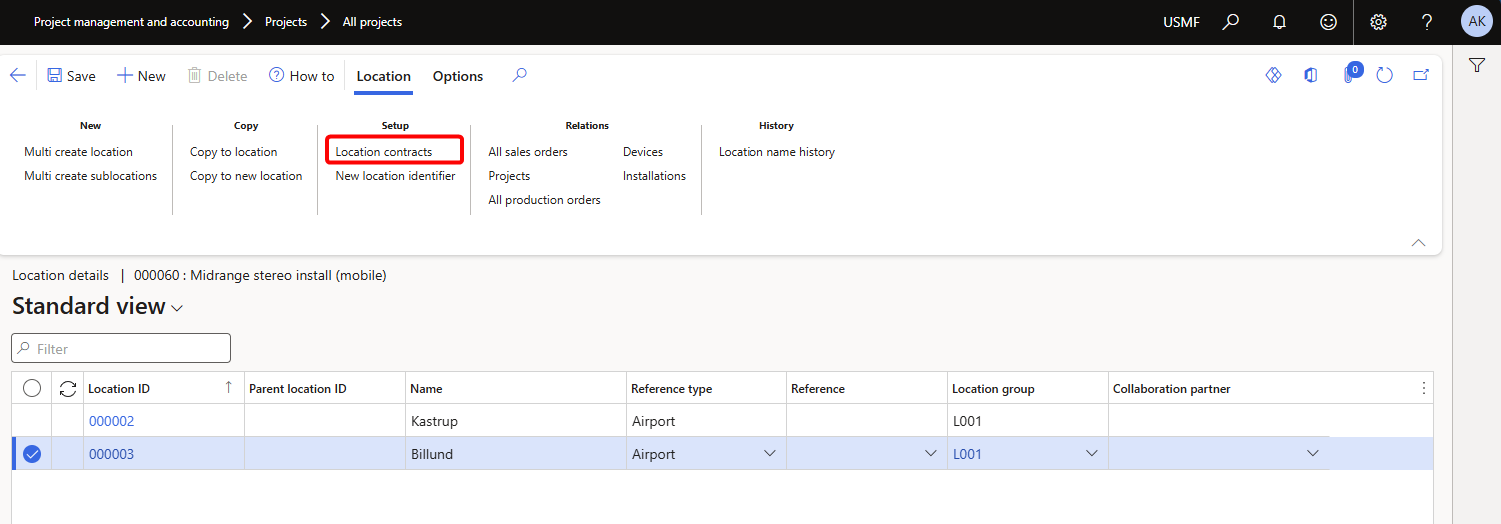Open Location contracts in Setup group
The height and width of the screenshot is (524, 1501).
pos(384,152)
